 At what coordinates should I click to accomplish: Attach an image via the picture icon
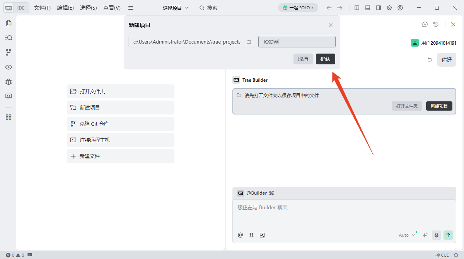(x=262, y=235)
